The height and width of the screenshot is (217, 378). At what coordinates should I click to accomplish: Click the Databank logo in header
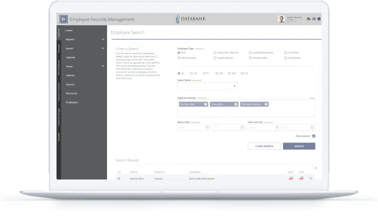click(x=191, y=19)
